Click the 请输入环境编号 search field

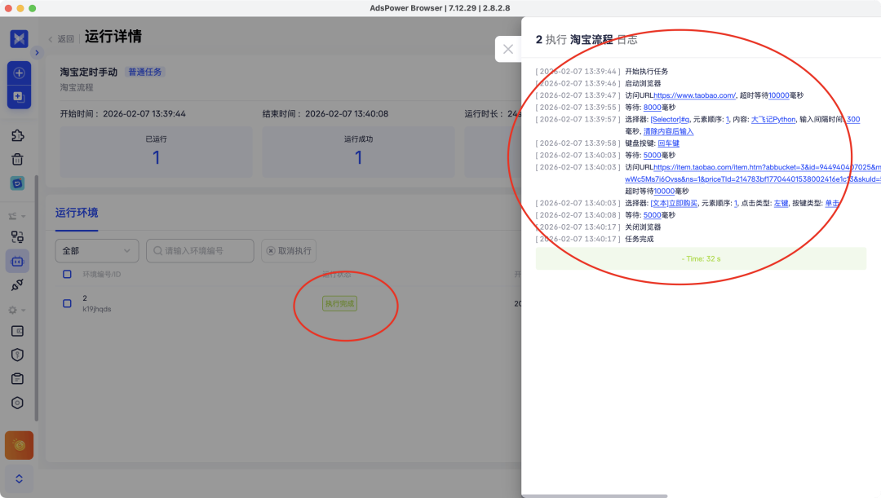[200, 251]
